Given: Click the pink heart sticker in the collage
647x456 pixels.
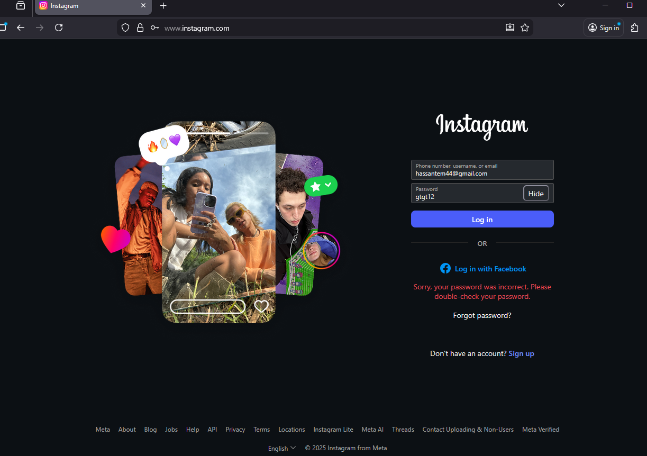Looking at the screenshot, I should click(115, 239).
